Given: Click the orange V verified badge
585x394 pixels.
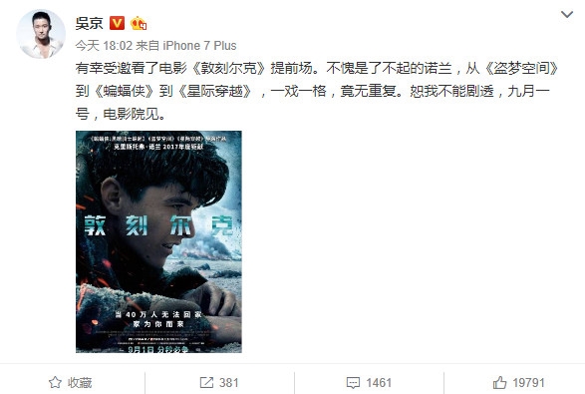Looking at the screenshot, I should (x=117, y=23).
